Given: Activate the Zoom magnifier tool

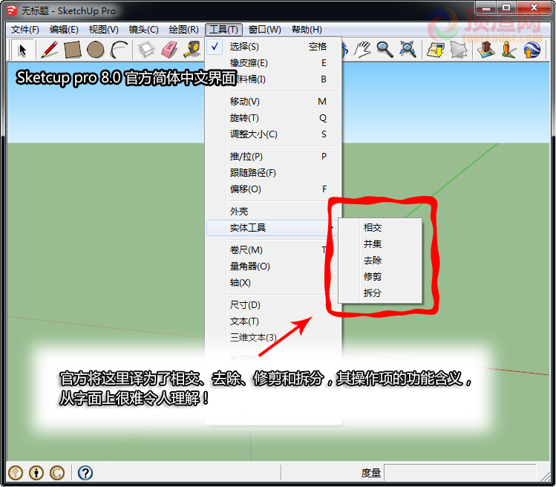Looking at the screenshot, I should click(385, 50).
